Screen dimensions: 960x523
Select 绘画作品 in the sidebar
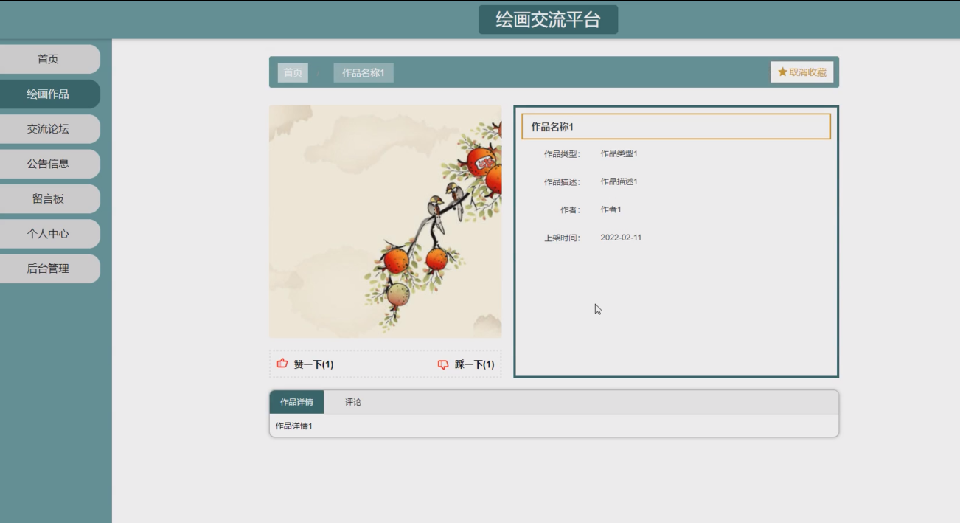pos(49,94)
